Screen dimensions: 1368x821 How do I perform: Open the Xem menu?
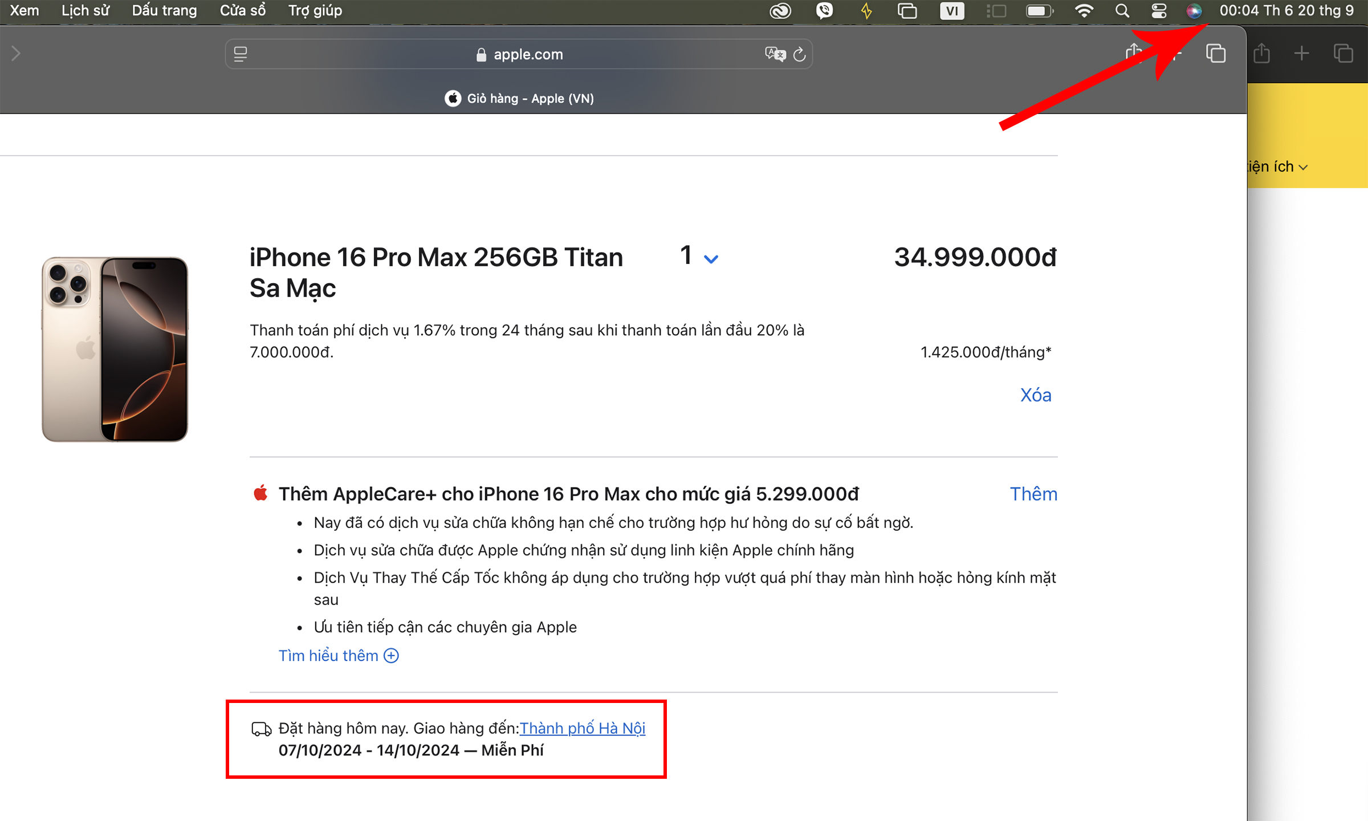(25, 11)
